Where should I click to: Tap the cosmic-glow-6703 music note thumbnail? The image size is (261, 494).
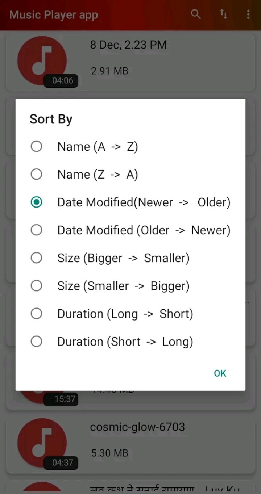click(42, 443)
